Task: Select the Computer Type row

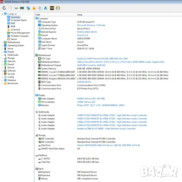Action: click(x=66, y=22)
